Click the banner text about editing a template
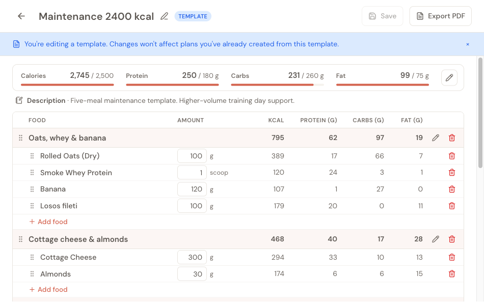Image resolution: width=484 pixels, height=302 pixels. tap(181, 44)
